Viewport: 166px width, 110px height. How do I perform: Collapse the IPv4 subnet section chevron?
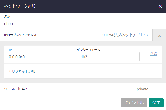click(x=159, y=36)
